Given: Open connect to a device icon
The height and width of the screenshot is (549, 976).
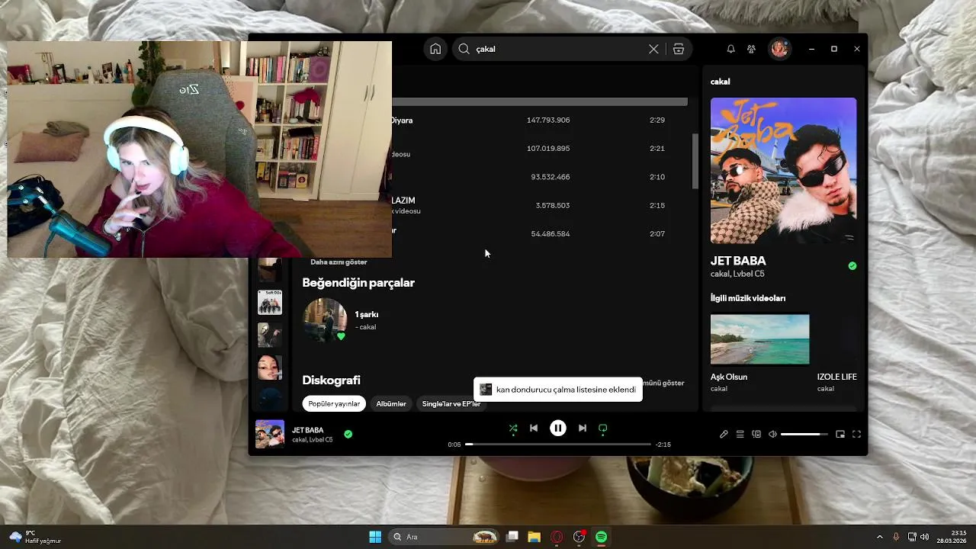Looking at the screenshot, I should click(x=756, y=435).
